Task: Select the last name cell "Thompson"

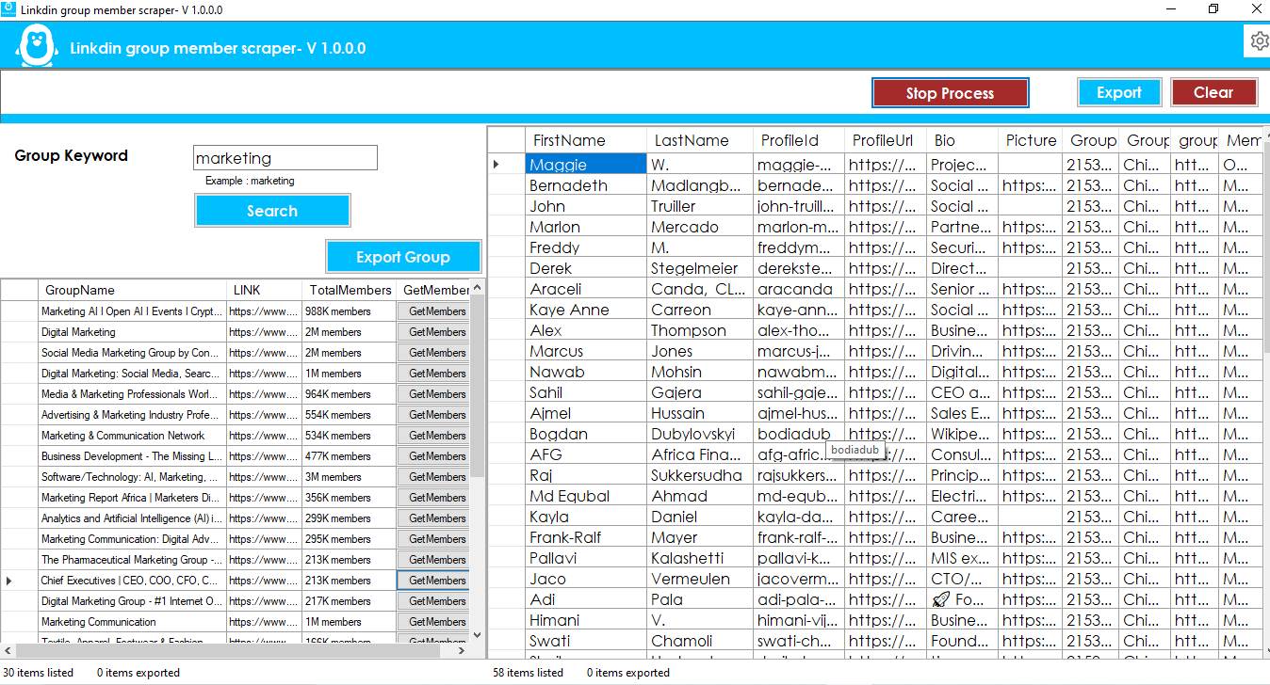Action: tap(700, 330)
